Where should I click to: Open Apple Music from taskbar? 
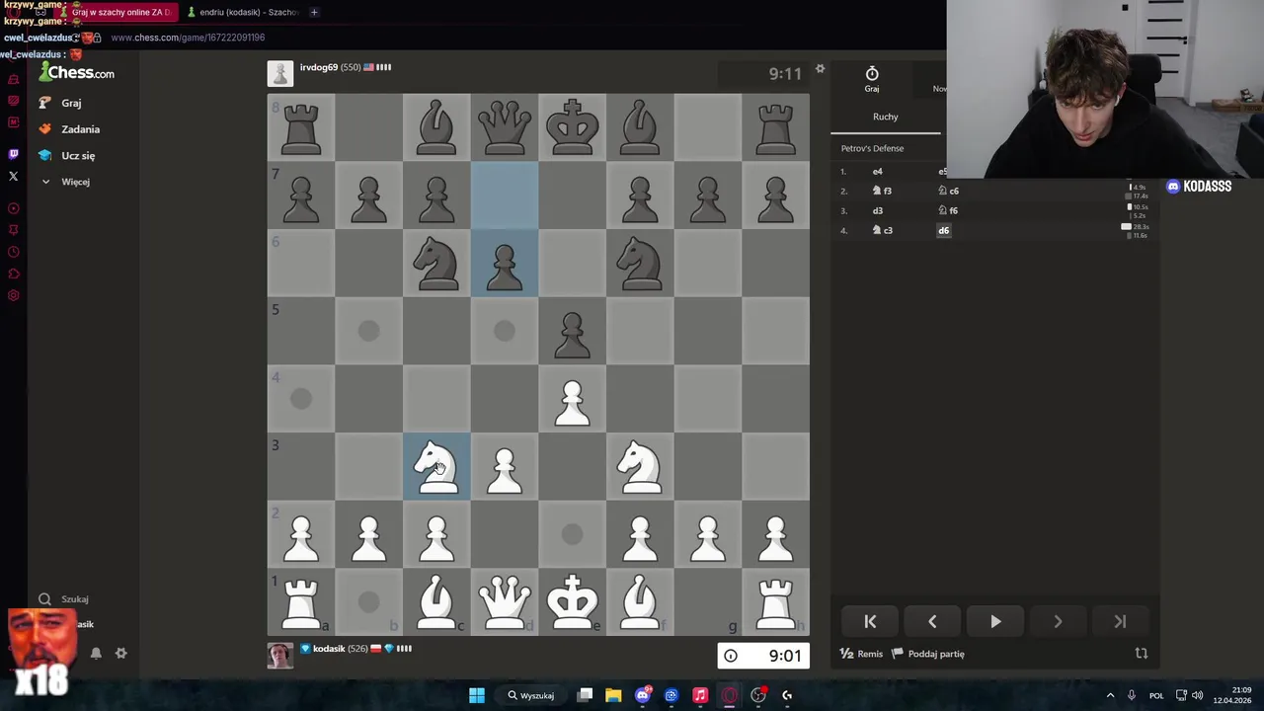(700, 695)
